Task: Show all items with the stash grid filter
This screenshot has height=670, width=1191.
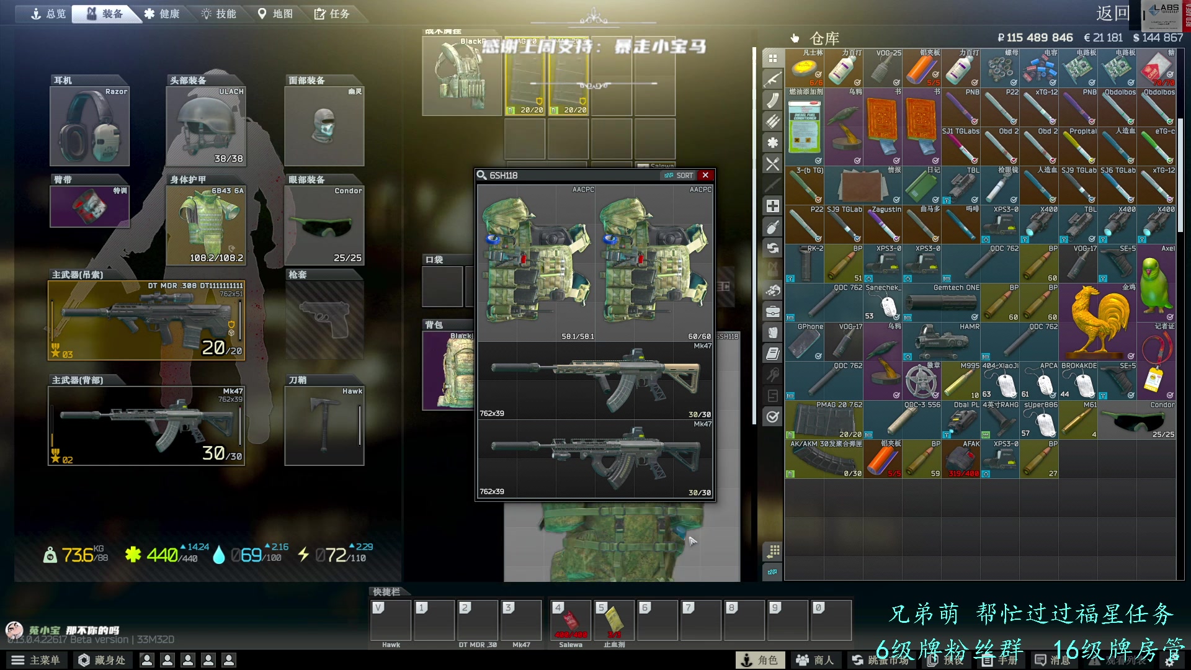Action: coord(772,58)
